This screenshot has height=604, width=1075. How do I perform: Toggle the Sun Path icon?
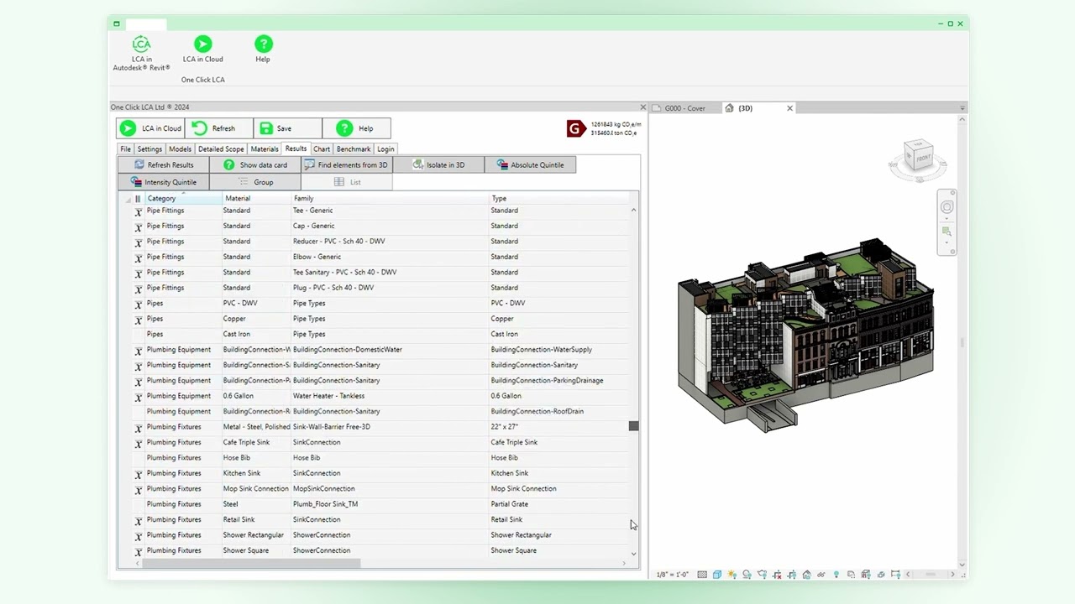732,575
